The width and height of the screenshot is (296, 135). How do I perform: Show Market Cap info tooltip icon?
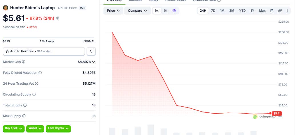[24, 62]
